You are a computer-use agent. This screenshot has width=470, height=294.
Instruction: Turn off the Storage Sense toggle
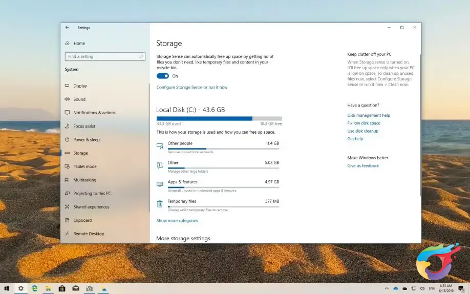point(163,76)
